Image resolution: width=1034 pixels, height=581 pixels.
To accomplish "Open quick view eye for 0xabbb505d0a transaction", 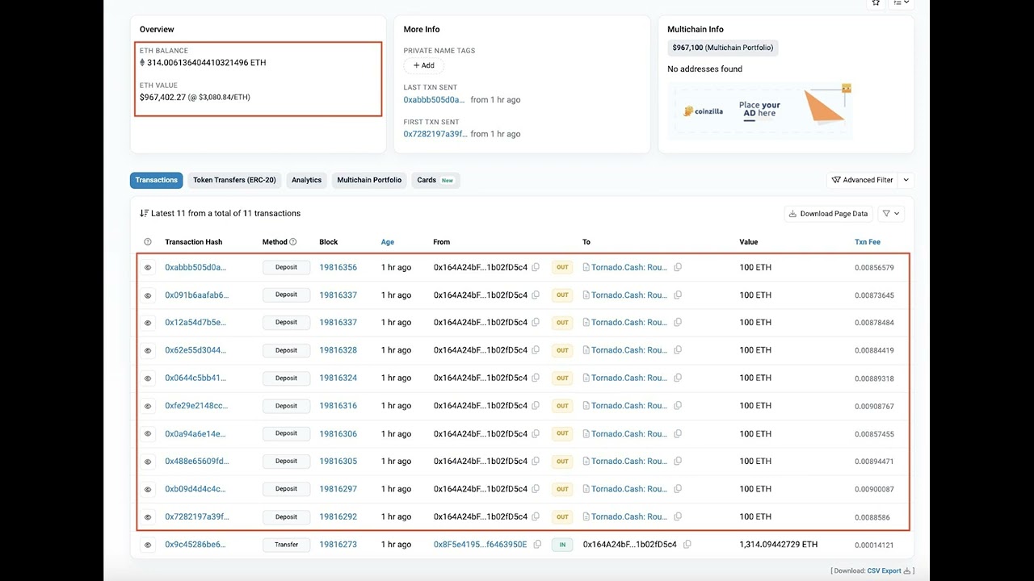I will click(x=148, y=268).
